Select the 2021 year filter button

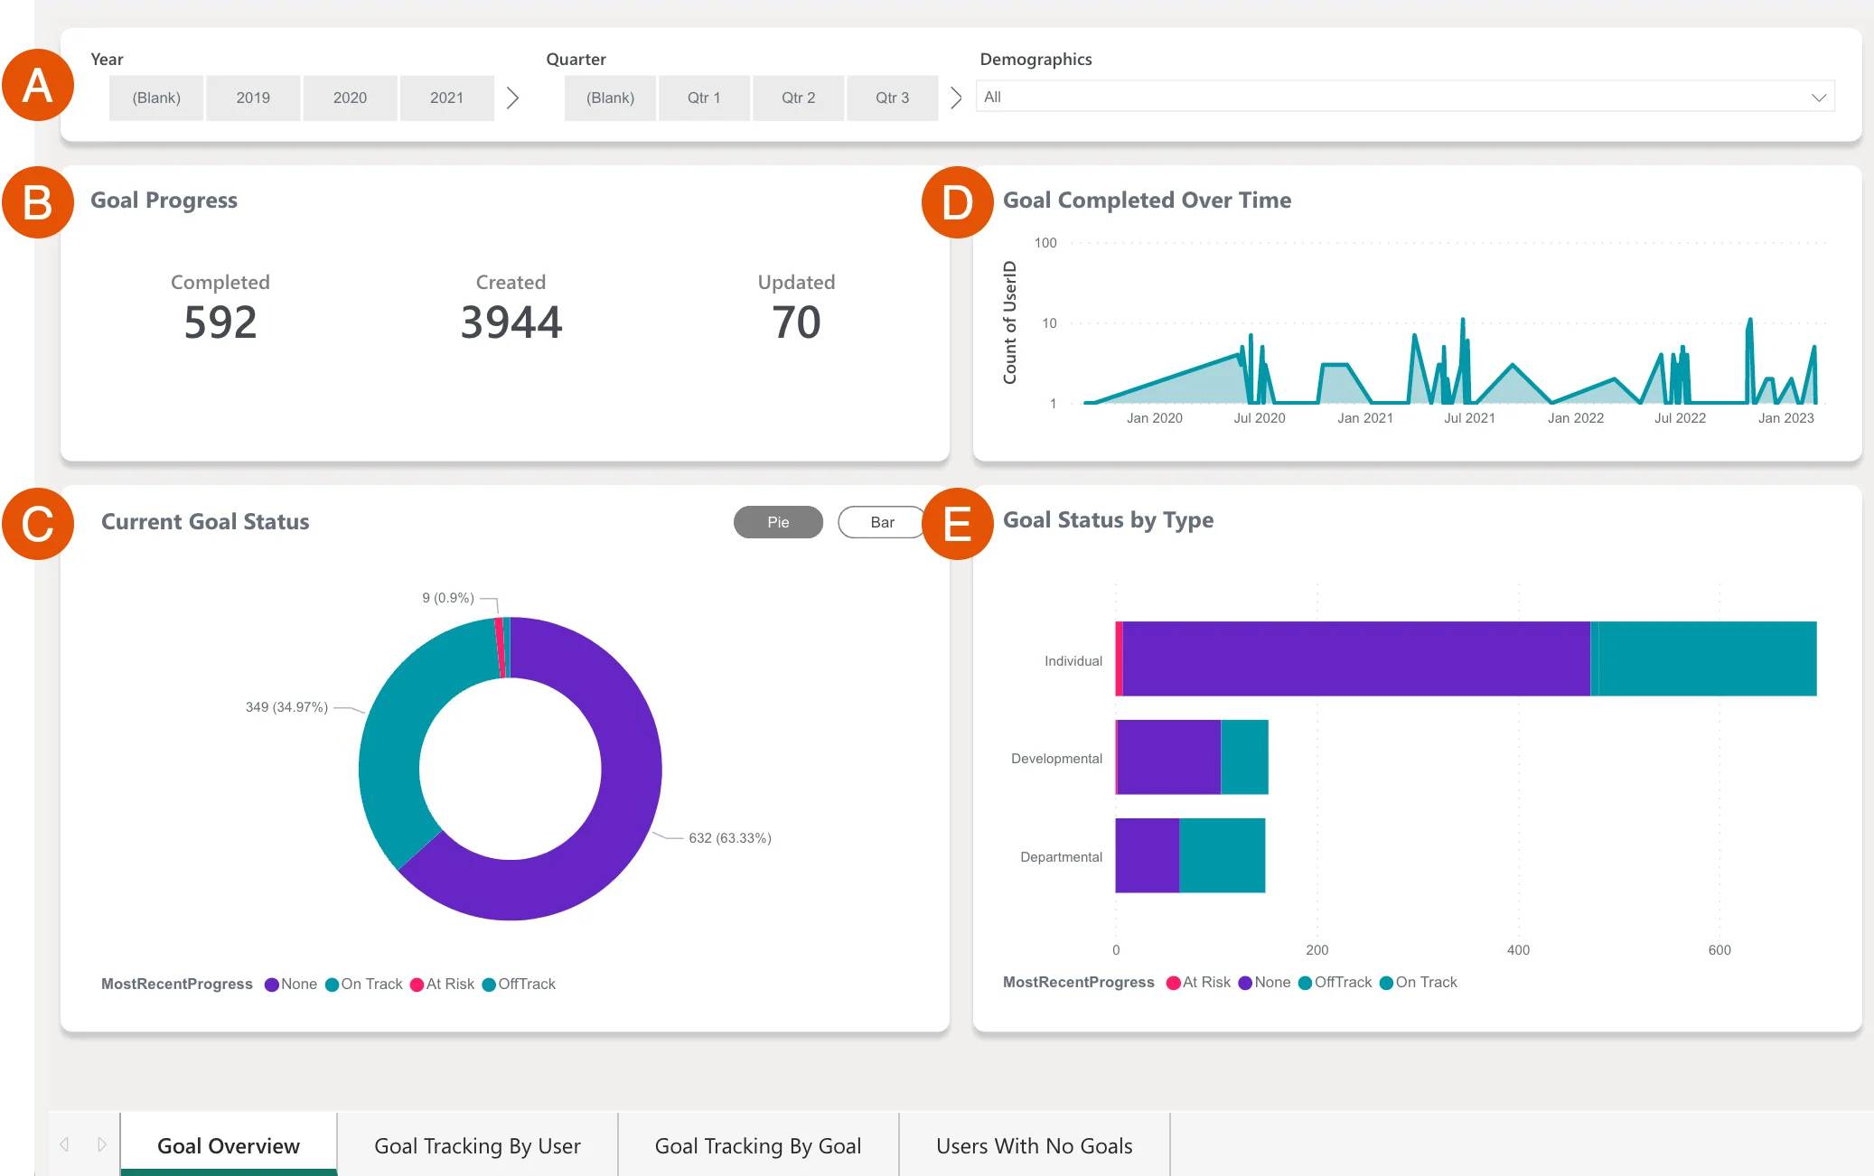(447, 98)
